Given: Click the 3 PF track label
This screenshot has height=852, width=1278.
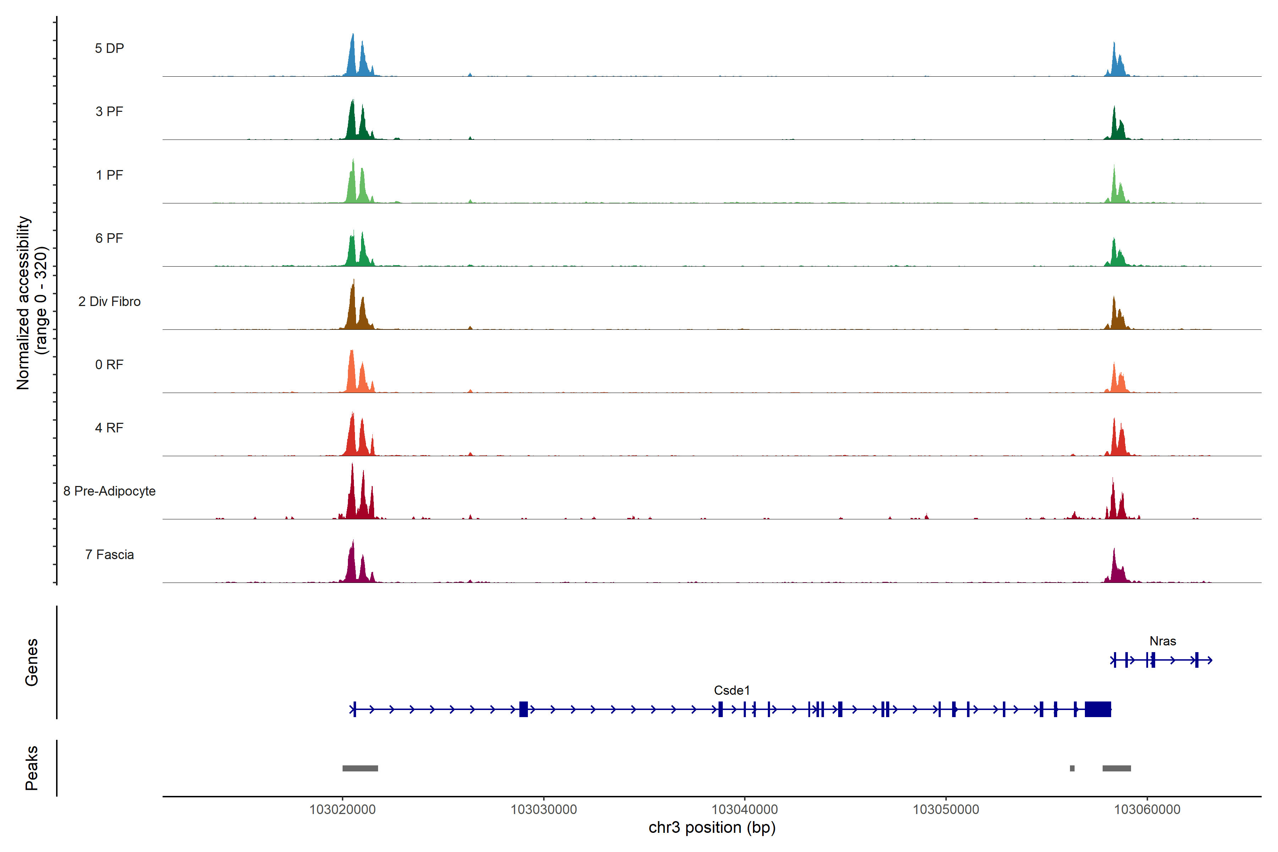Looking at the screenshot, I should pyautogui.click(x=109, y=111).
